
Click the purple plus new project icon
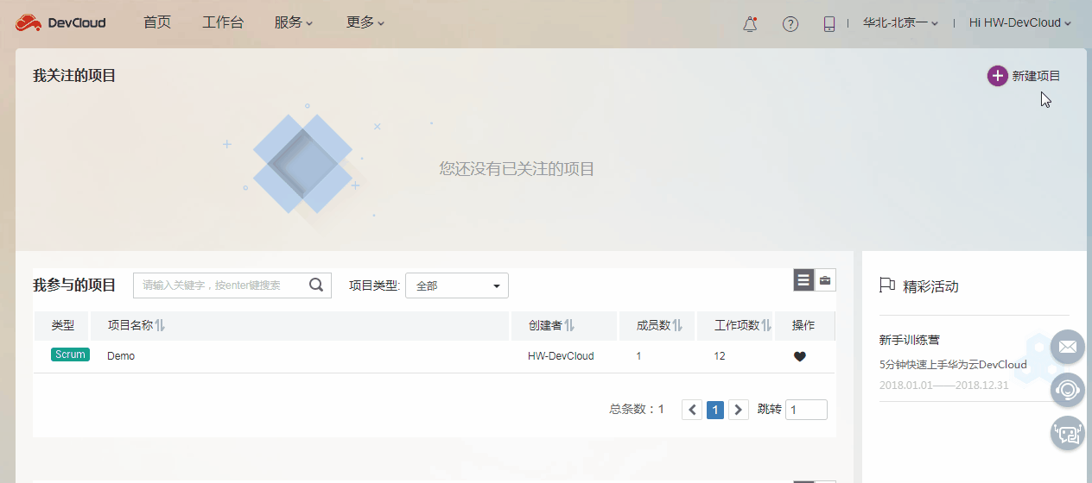(997, 76)
